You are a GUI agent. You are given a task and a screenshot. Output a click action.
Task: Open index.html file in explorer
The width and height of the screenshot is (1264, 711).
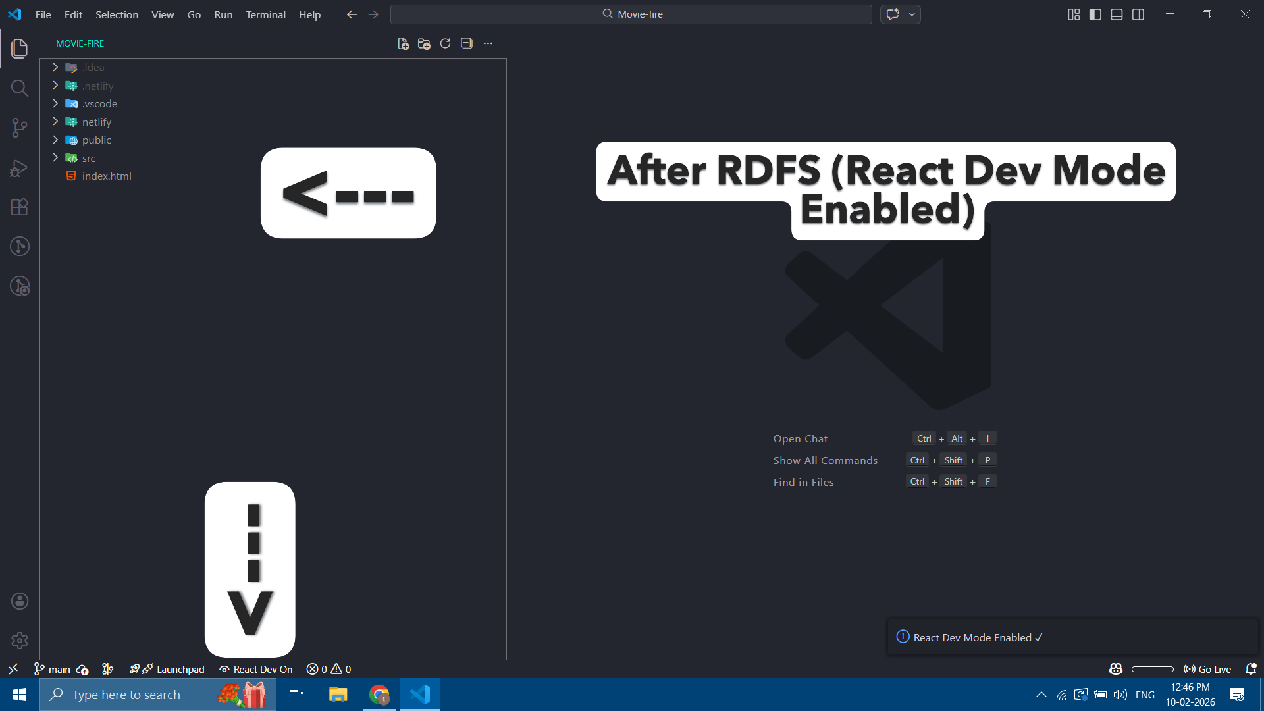(x=107, y=176)
